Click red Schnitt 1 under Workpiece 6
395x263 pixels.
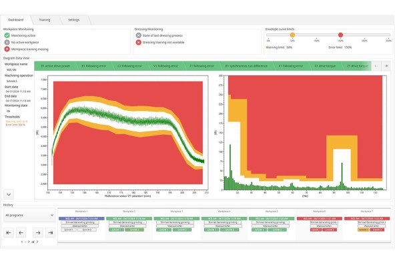(x=316, y=230)
